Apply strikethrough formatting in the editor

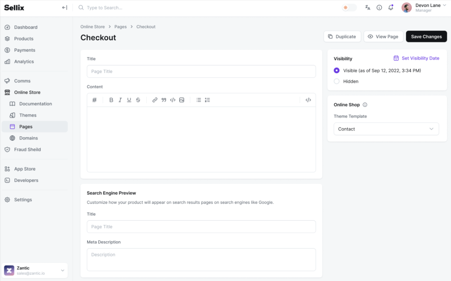[138, 100]
